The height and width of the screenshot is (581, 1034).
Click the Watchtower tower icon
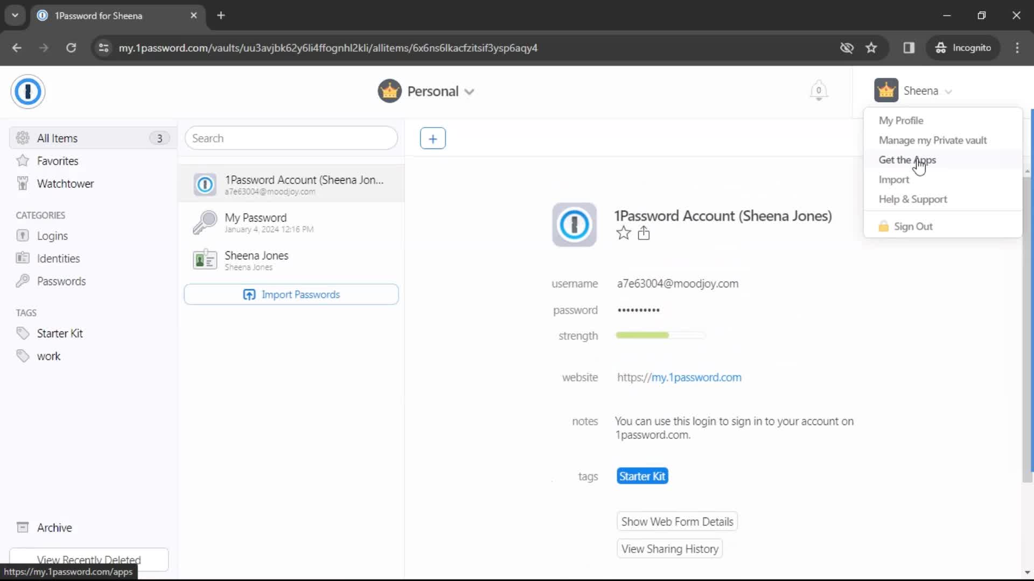[x=23, y=183]
